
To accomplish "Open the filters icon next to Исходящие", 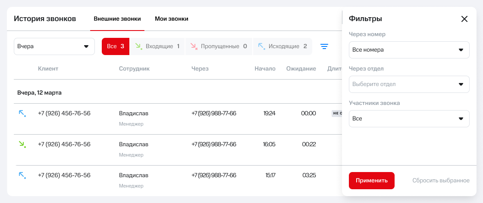I will [324, 46].
